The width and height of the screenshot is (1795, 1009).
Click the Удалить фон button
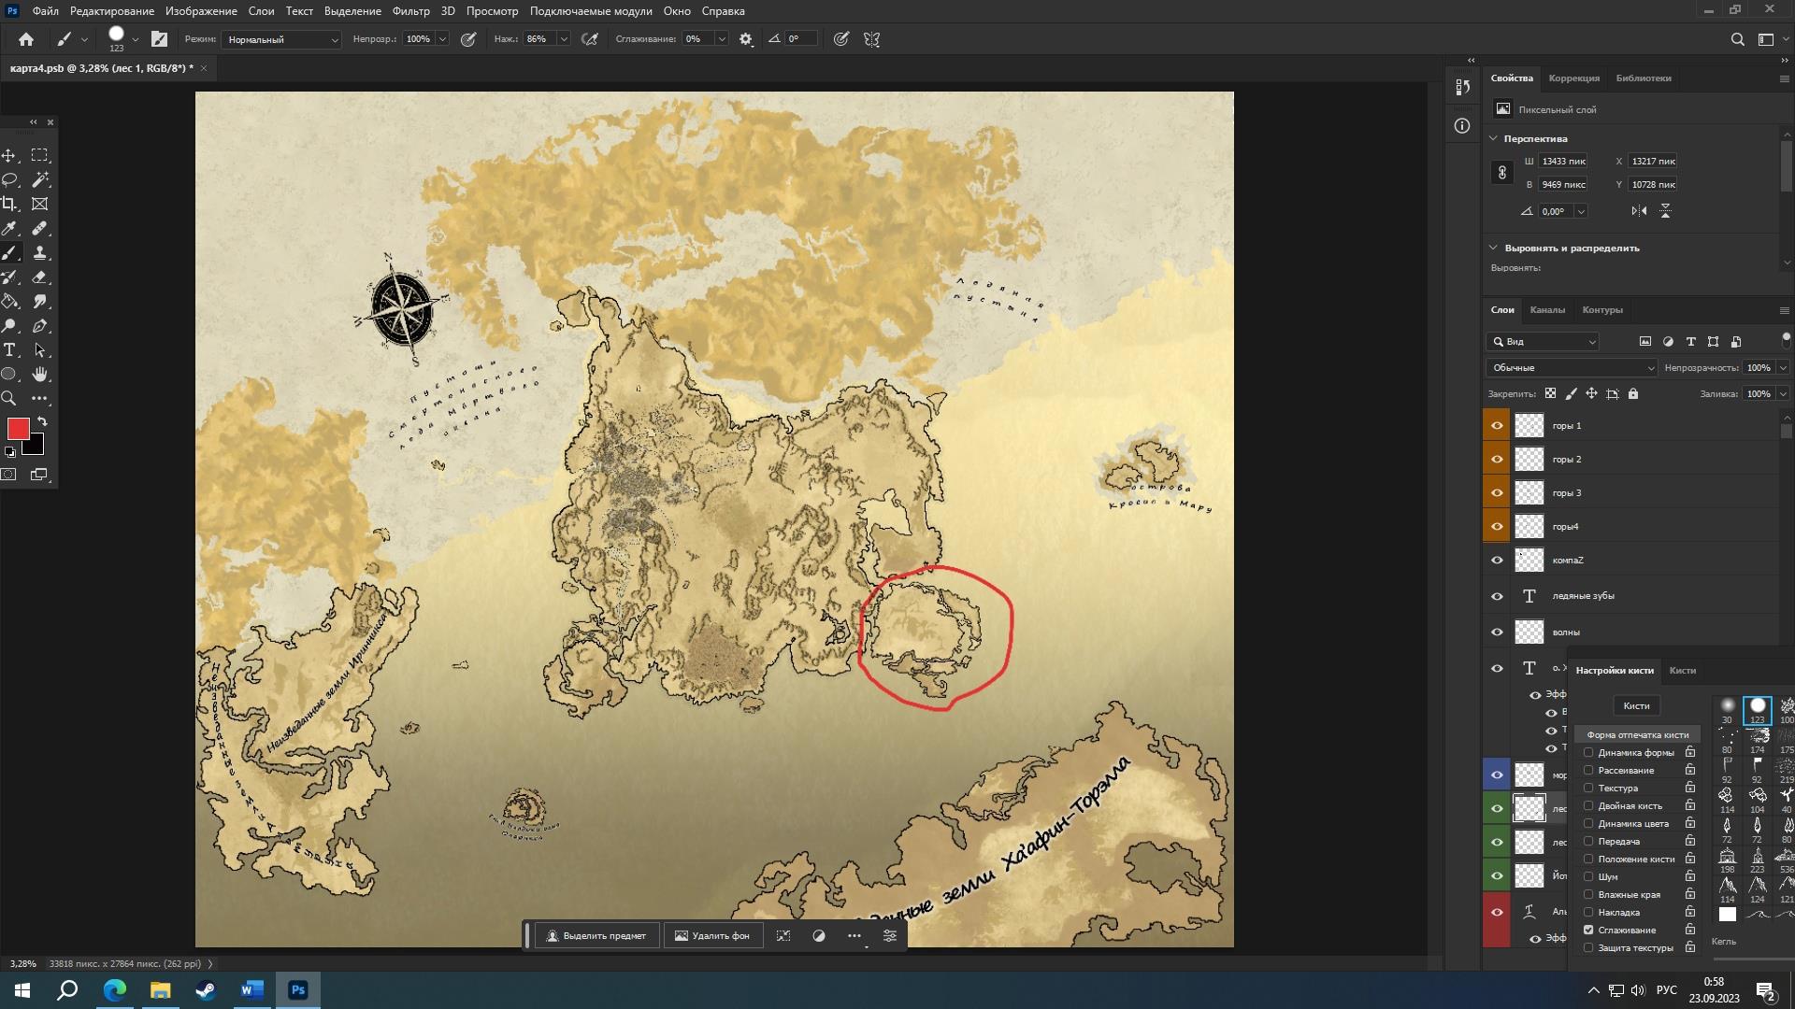(x=711, y=936)
